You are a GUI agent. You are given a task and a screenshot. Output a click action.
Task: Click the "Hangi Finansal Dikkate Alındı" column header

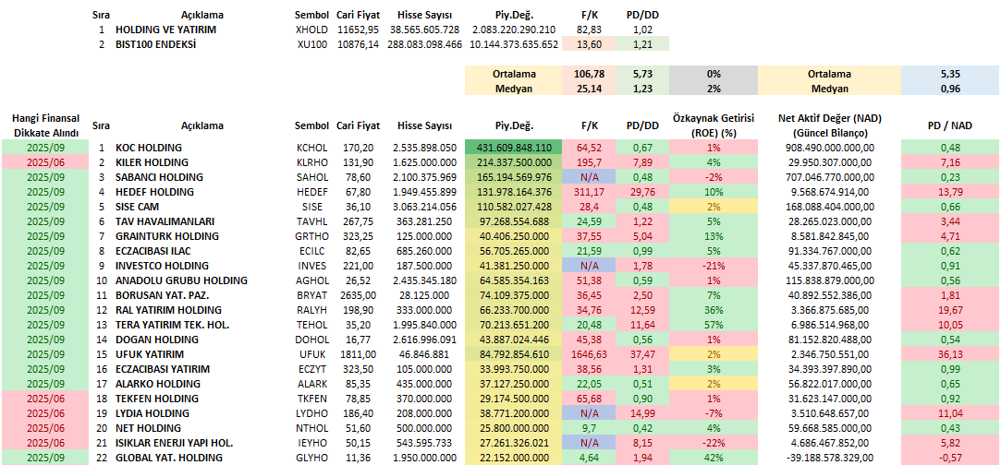[45, 125]
